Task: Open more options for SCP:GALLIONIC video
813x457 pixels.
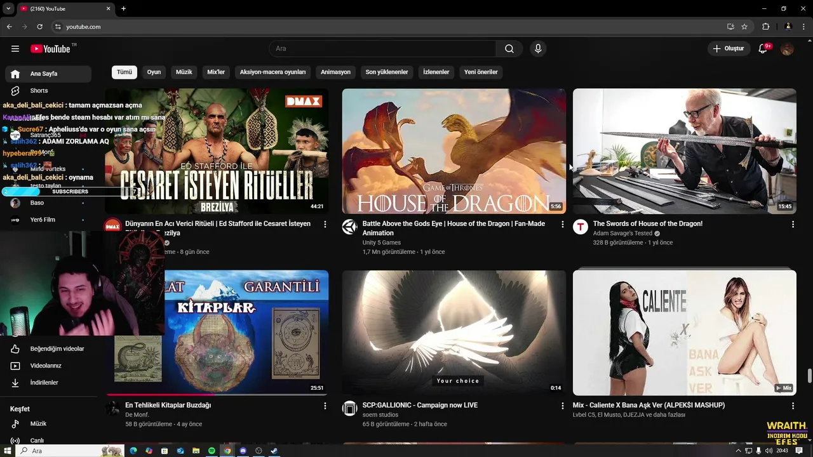Action: coord(562,406)
